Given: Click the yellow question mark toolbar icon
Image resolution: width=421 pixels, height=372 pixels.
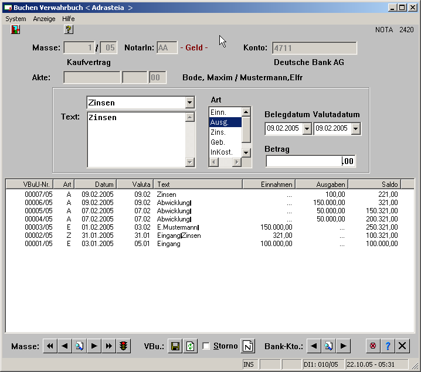Looking at the screenshot, I should tap(69, 30).
